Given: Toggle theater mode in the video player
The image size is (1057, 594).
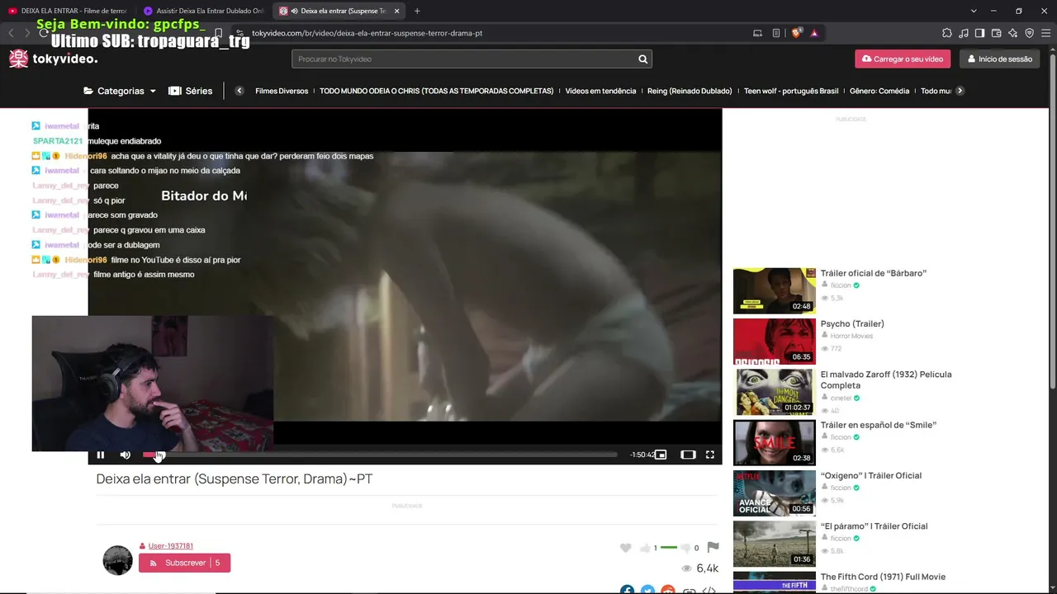Looking at the screenshot, I should point(688,455).
